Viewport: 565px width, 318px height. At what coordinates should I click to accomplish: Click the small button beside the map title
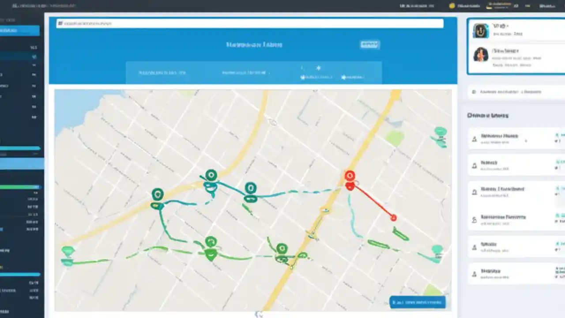coord(369,44)
